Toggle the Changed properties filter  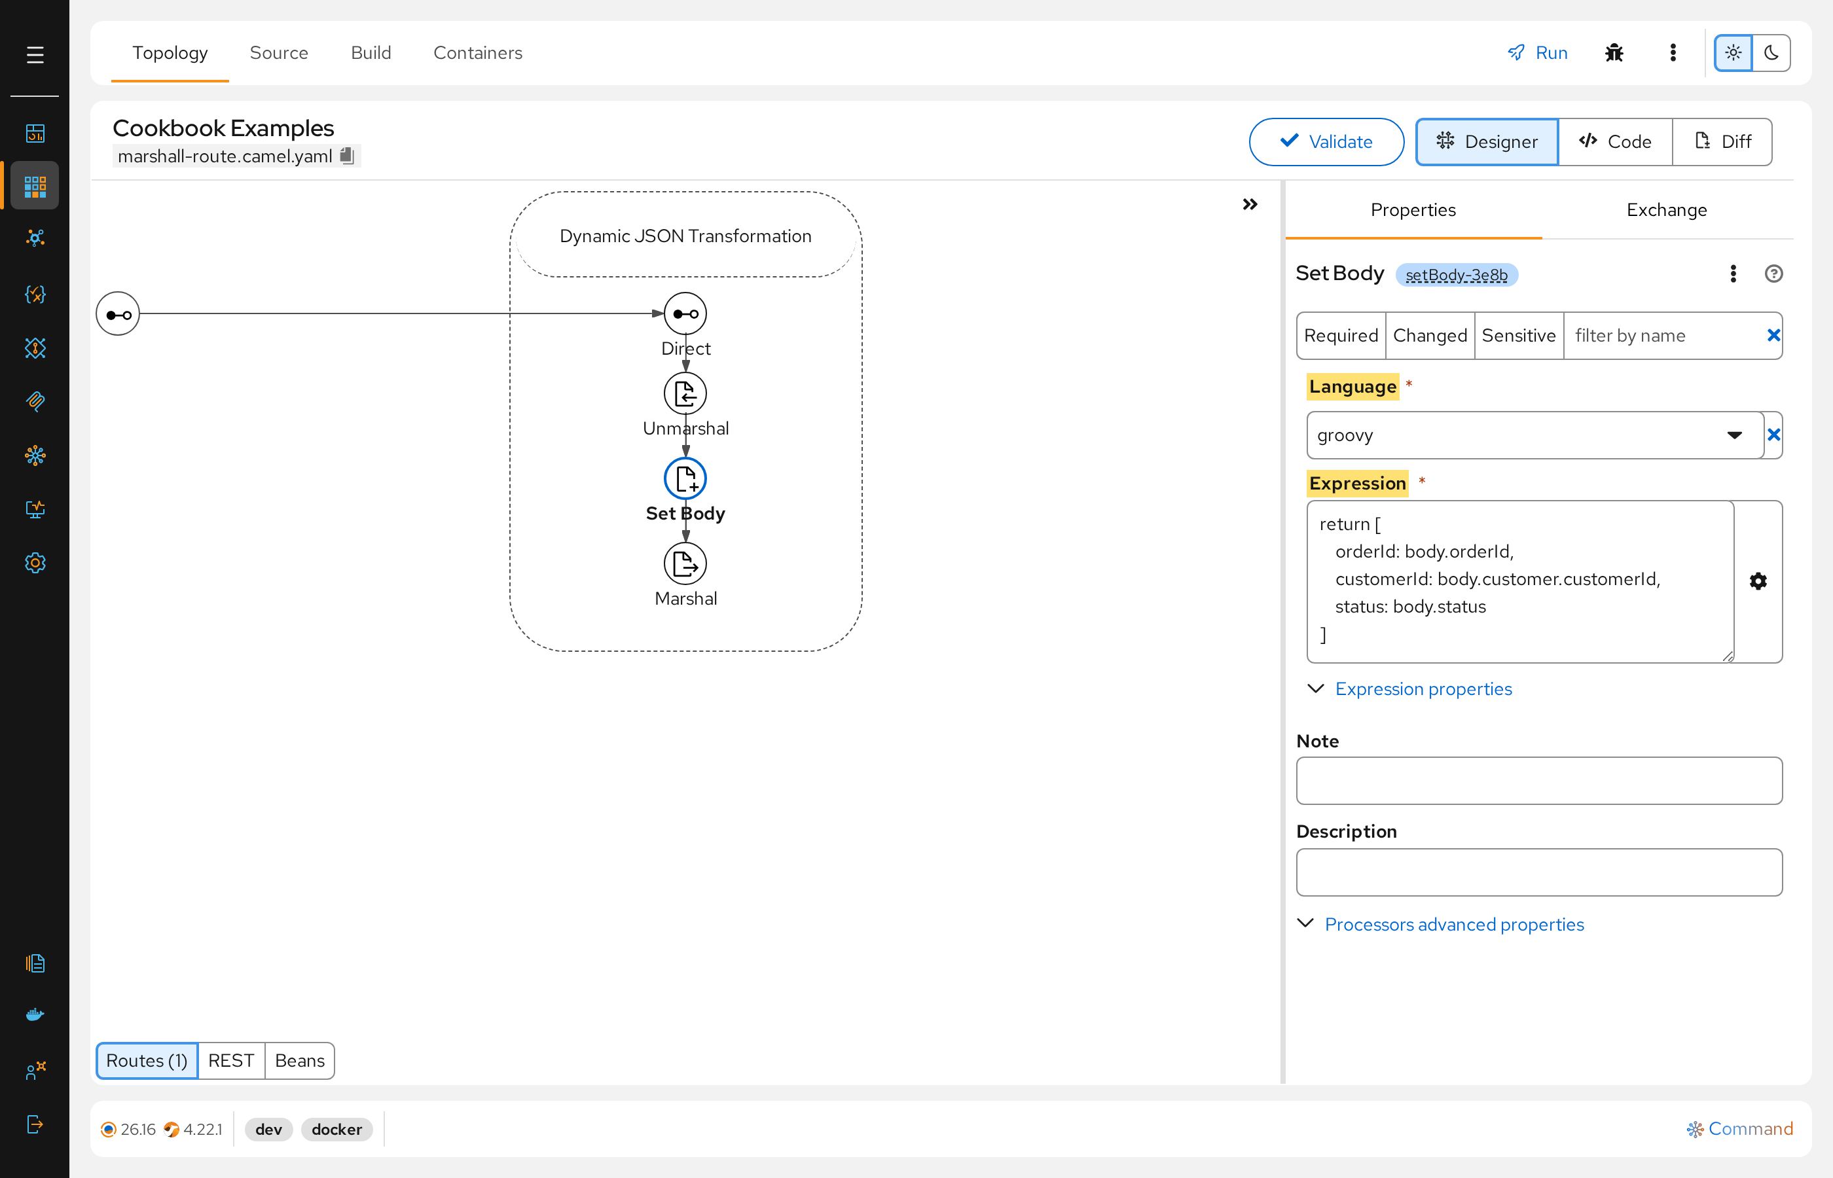click(x=1430, y=336)
